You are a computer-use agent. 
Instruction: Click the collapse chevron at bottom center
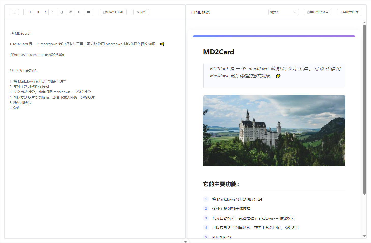click(186, 241)
